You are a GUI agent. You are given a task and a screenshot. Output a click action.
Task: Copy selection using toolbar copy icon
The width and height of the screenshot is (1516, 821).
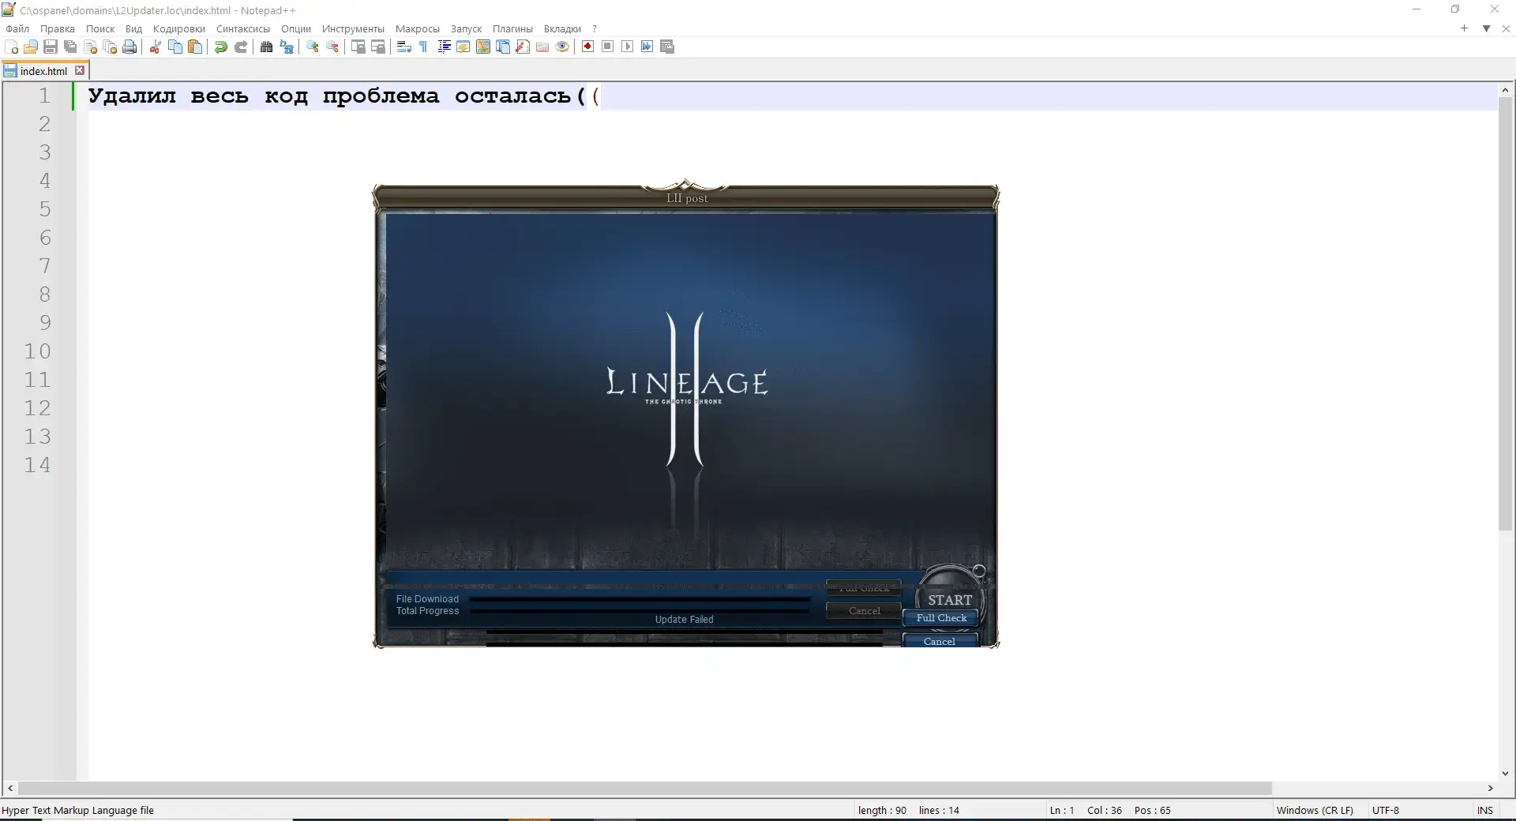(x=175, y=47)
